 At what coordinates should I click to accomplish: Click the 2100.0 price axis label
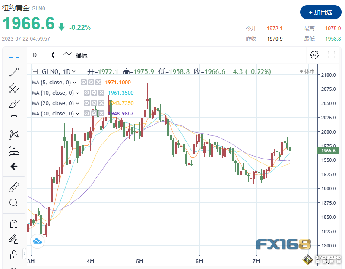(x=328, y=75)
